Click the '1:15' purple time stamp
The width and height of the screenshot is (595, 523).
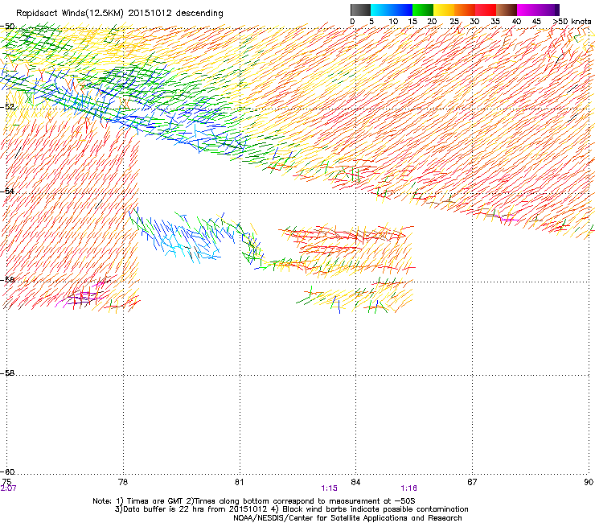click(329, 488)
